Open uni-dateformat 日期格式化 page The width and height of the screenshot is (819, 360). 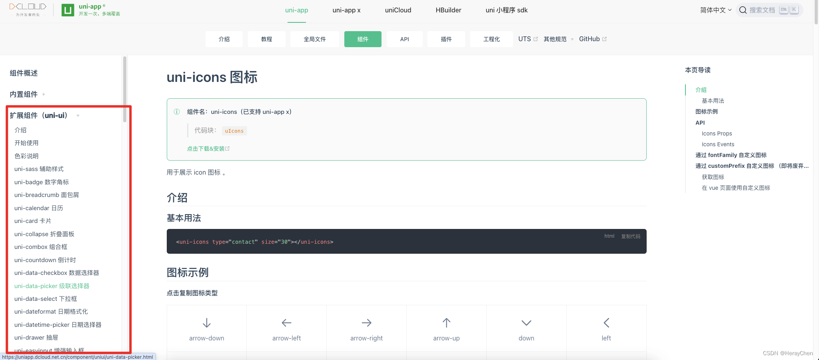[x=51, y=312]
